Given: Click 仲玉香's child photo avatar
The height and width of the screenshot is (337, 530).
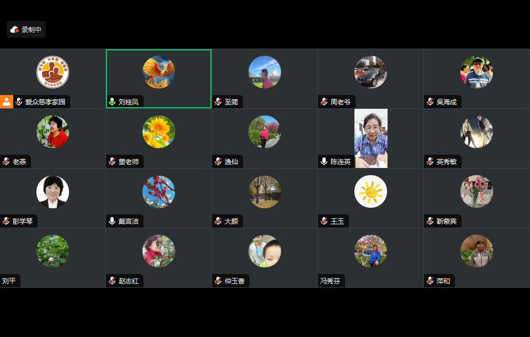Looking at the screenshot, I should point(264,251).
